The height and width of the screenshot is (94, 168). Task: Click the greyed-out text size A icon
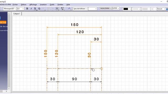[53, 9]
